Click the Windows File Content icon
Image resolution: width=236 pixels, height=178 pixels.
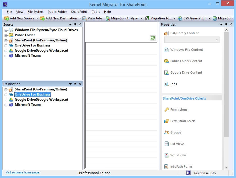point(167,50)
